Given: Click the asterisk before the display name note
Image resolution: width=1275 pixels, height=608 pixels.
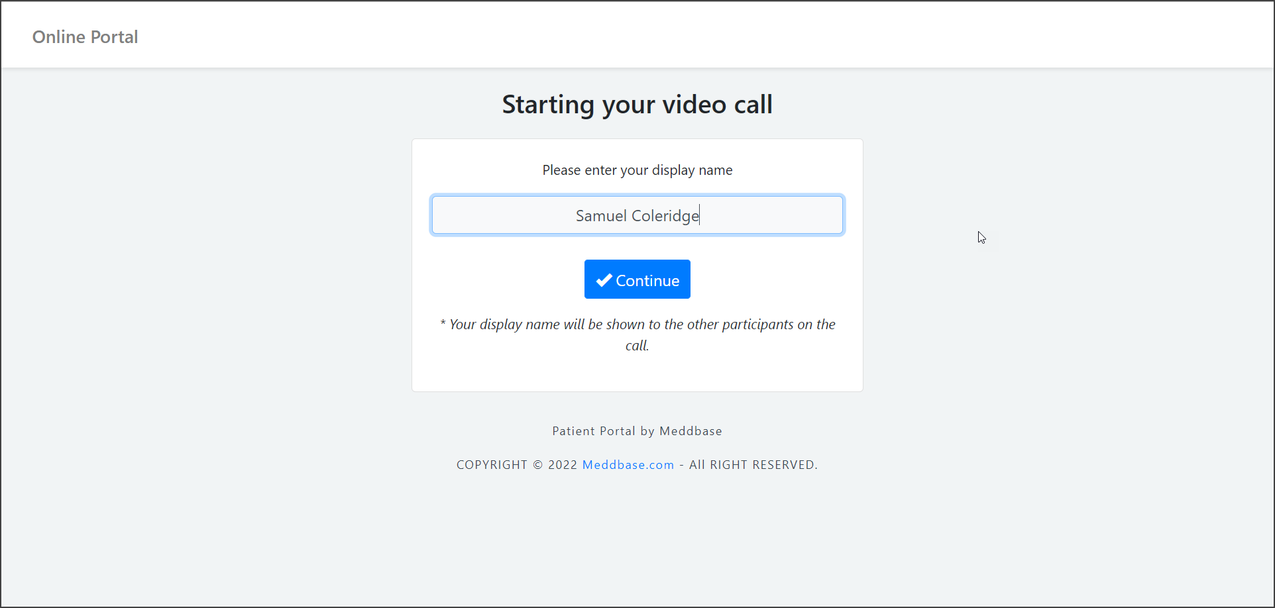Looking at the screenshot, I should click(443, 324).
